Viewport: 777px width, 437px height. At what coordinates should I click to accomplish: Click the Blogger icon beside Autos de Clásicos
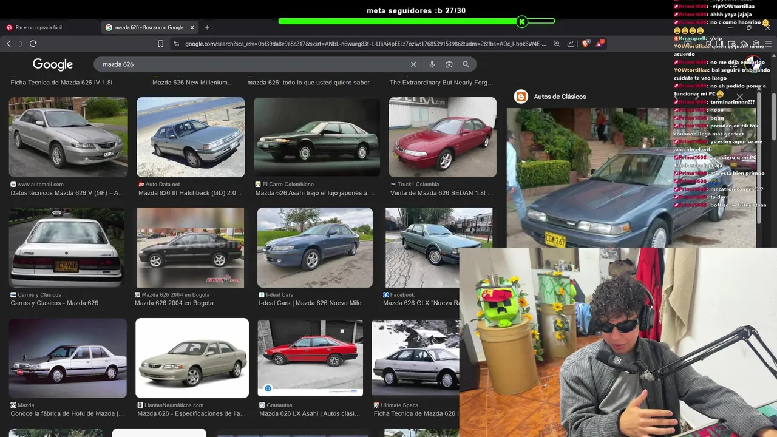[521, 97]
